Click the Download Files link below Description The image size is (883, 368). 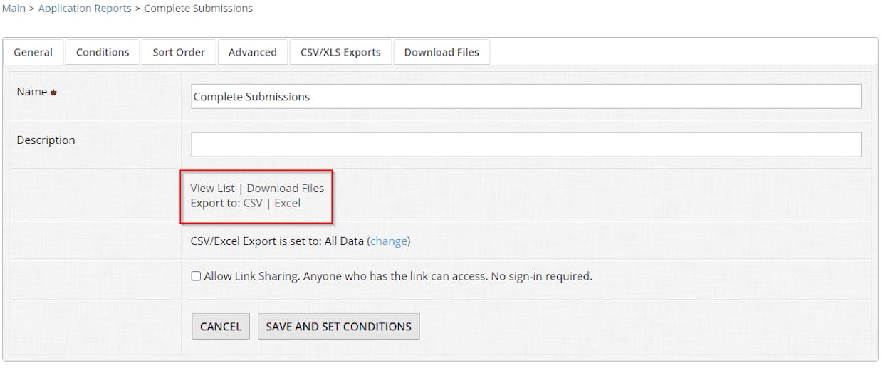[285, 189]
